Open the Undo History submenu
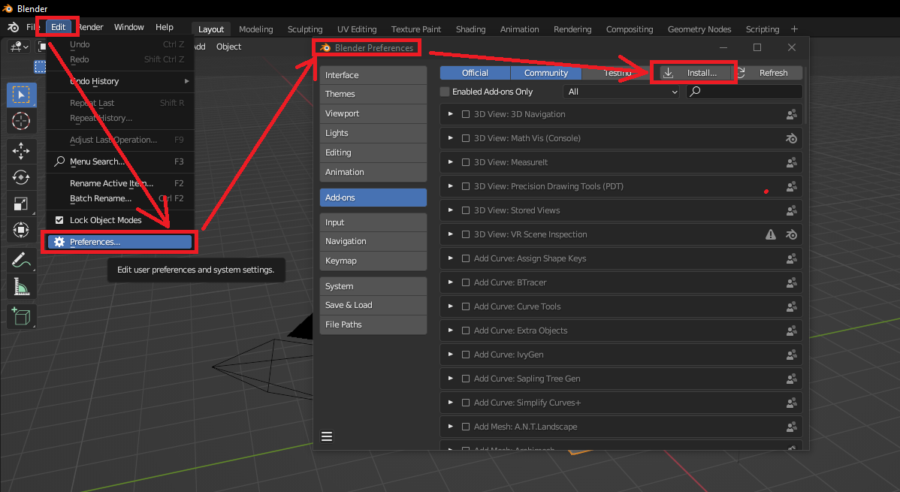Screen dimensions: 900x492 [120, 81]
